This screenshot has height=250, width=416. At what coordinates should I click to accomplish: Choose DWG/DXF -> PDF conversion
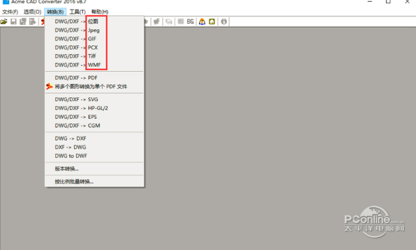(94, 78)
